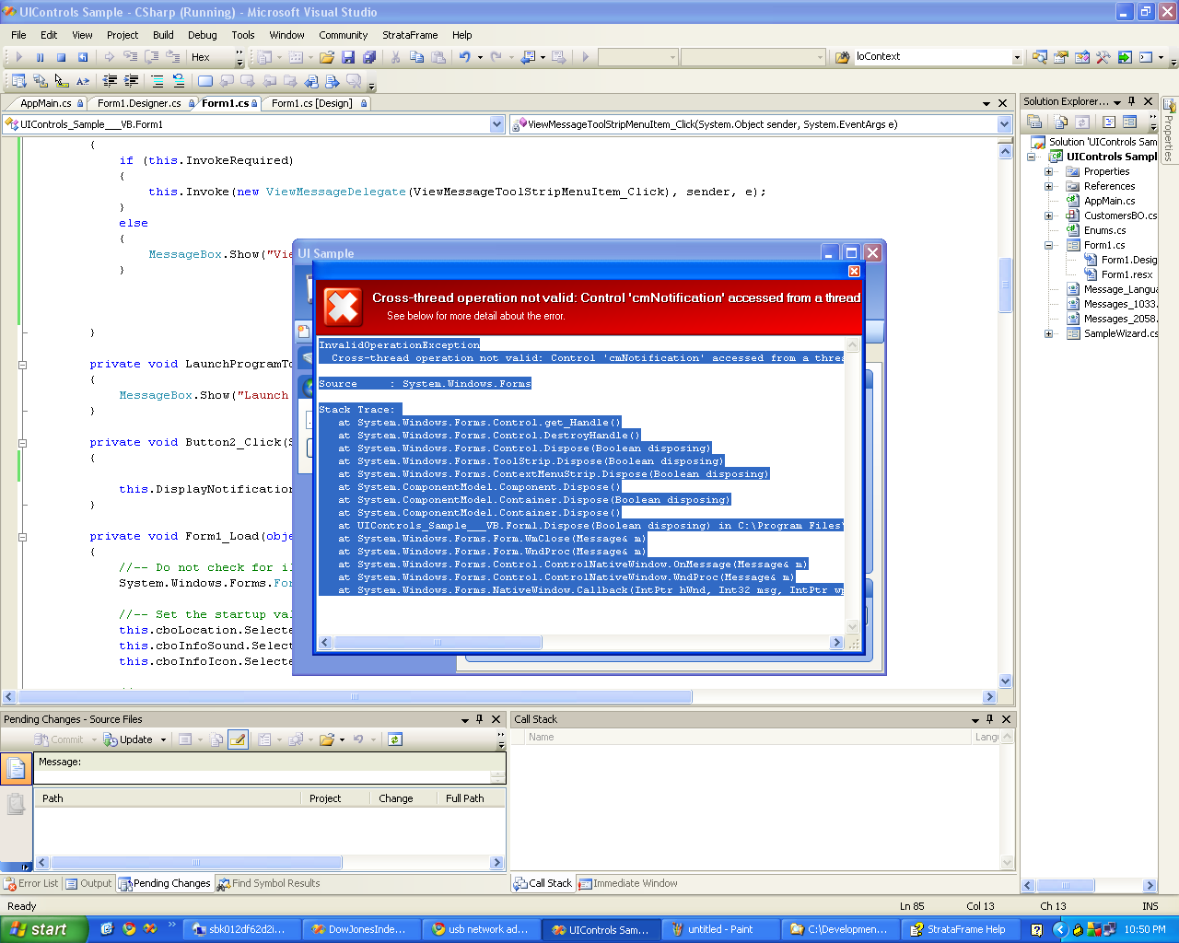This screenshot has height=943, width=1179.
Task: Click the Open File folder icon
Action: tap(326, 57)
